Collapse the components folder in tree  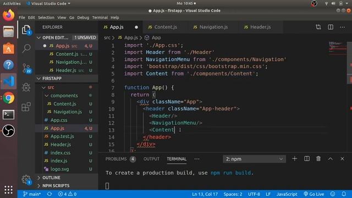point(46,96)
